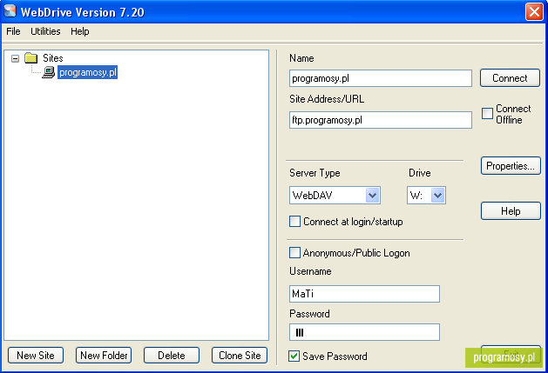Click the Sites folder icon
The width and height of the screenshot is (548, 373).
click(31, 58)
